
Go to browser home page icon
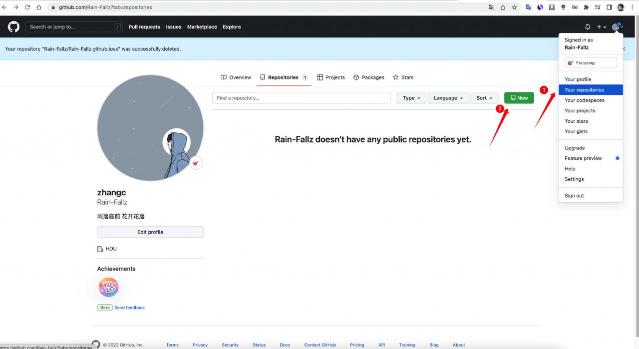(x=38, y=7)
